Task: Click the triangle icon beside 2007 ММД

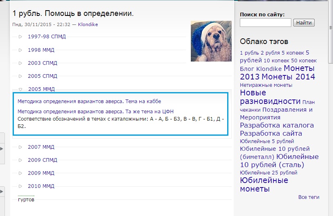Action: [x=20, y=147]
